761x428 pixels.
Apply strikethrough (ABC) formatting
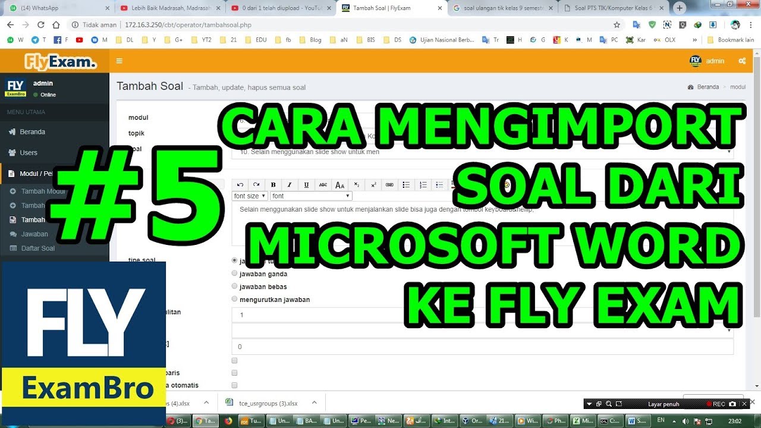323,185
